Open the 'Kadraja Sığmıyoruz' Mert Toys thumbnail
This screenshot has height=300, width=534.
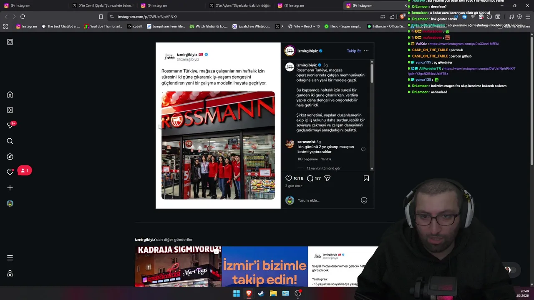178,266
